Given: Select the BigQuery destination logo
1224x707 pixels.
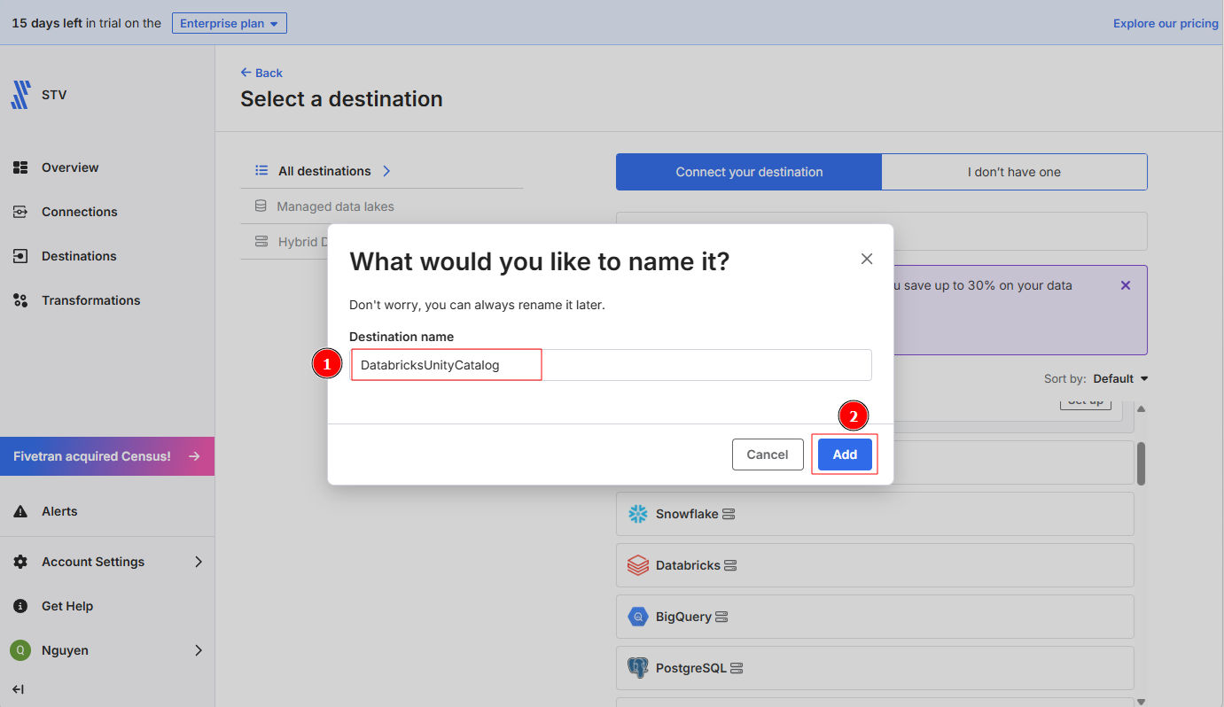Looking at the screenshot, I should 638,617.
